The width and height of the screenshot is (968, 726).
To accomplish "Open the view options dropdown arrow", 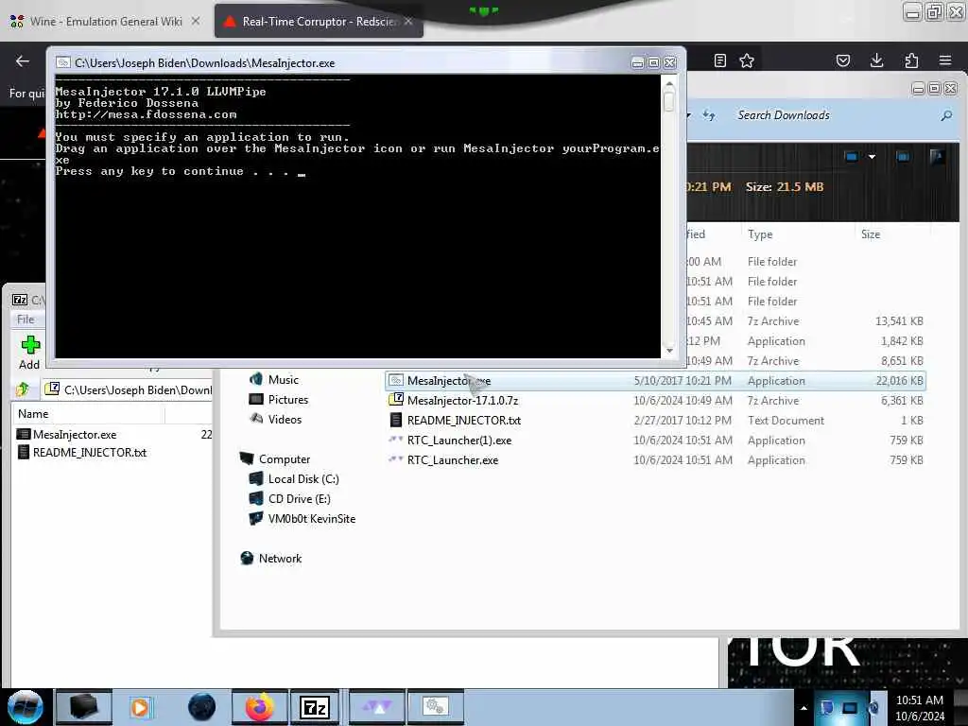I will [x=872, y=157].
